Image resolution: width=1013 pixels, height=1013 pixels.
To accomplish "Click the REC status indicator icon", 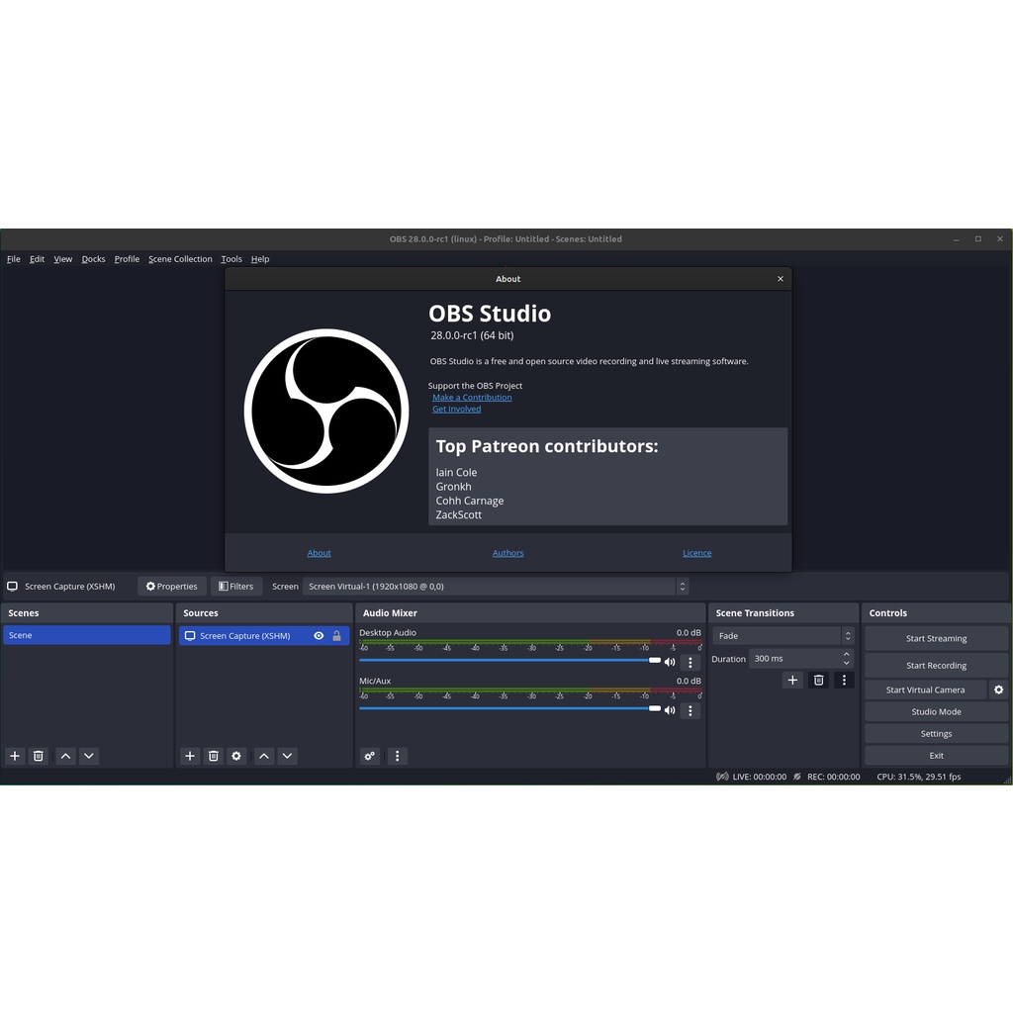I will pos(797,777).
